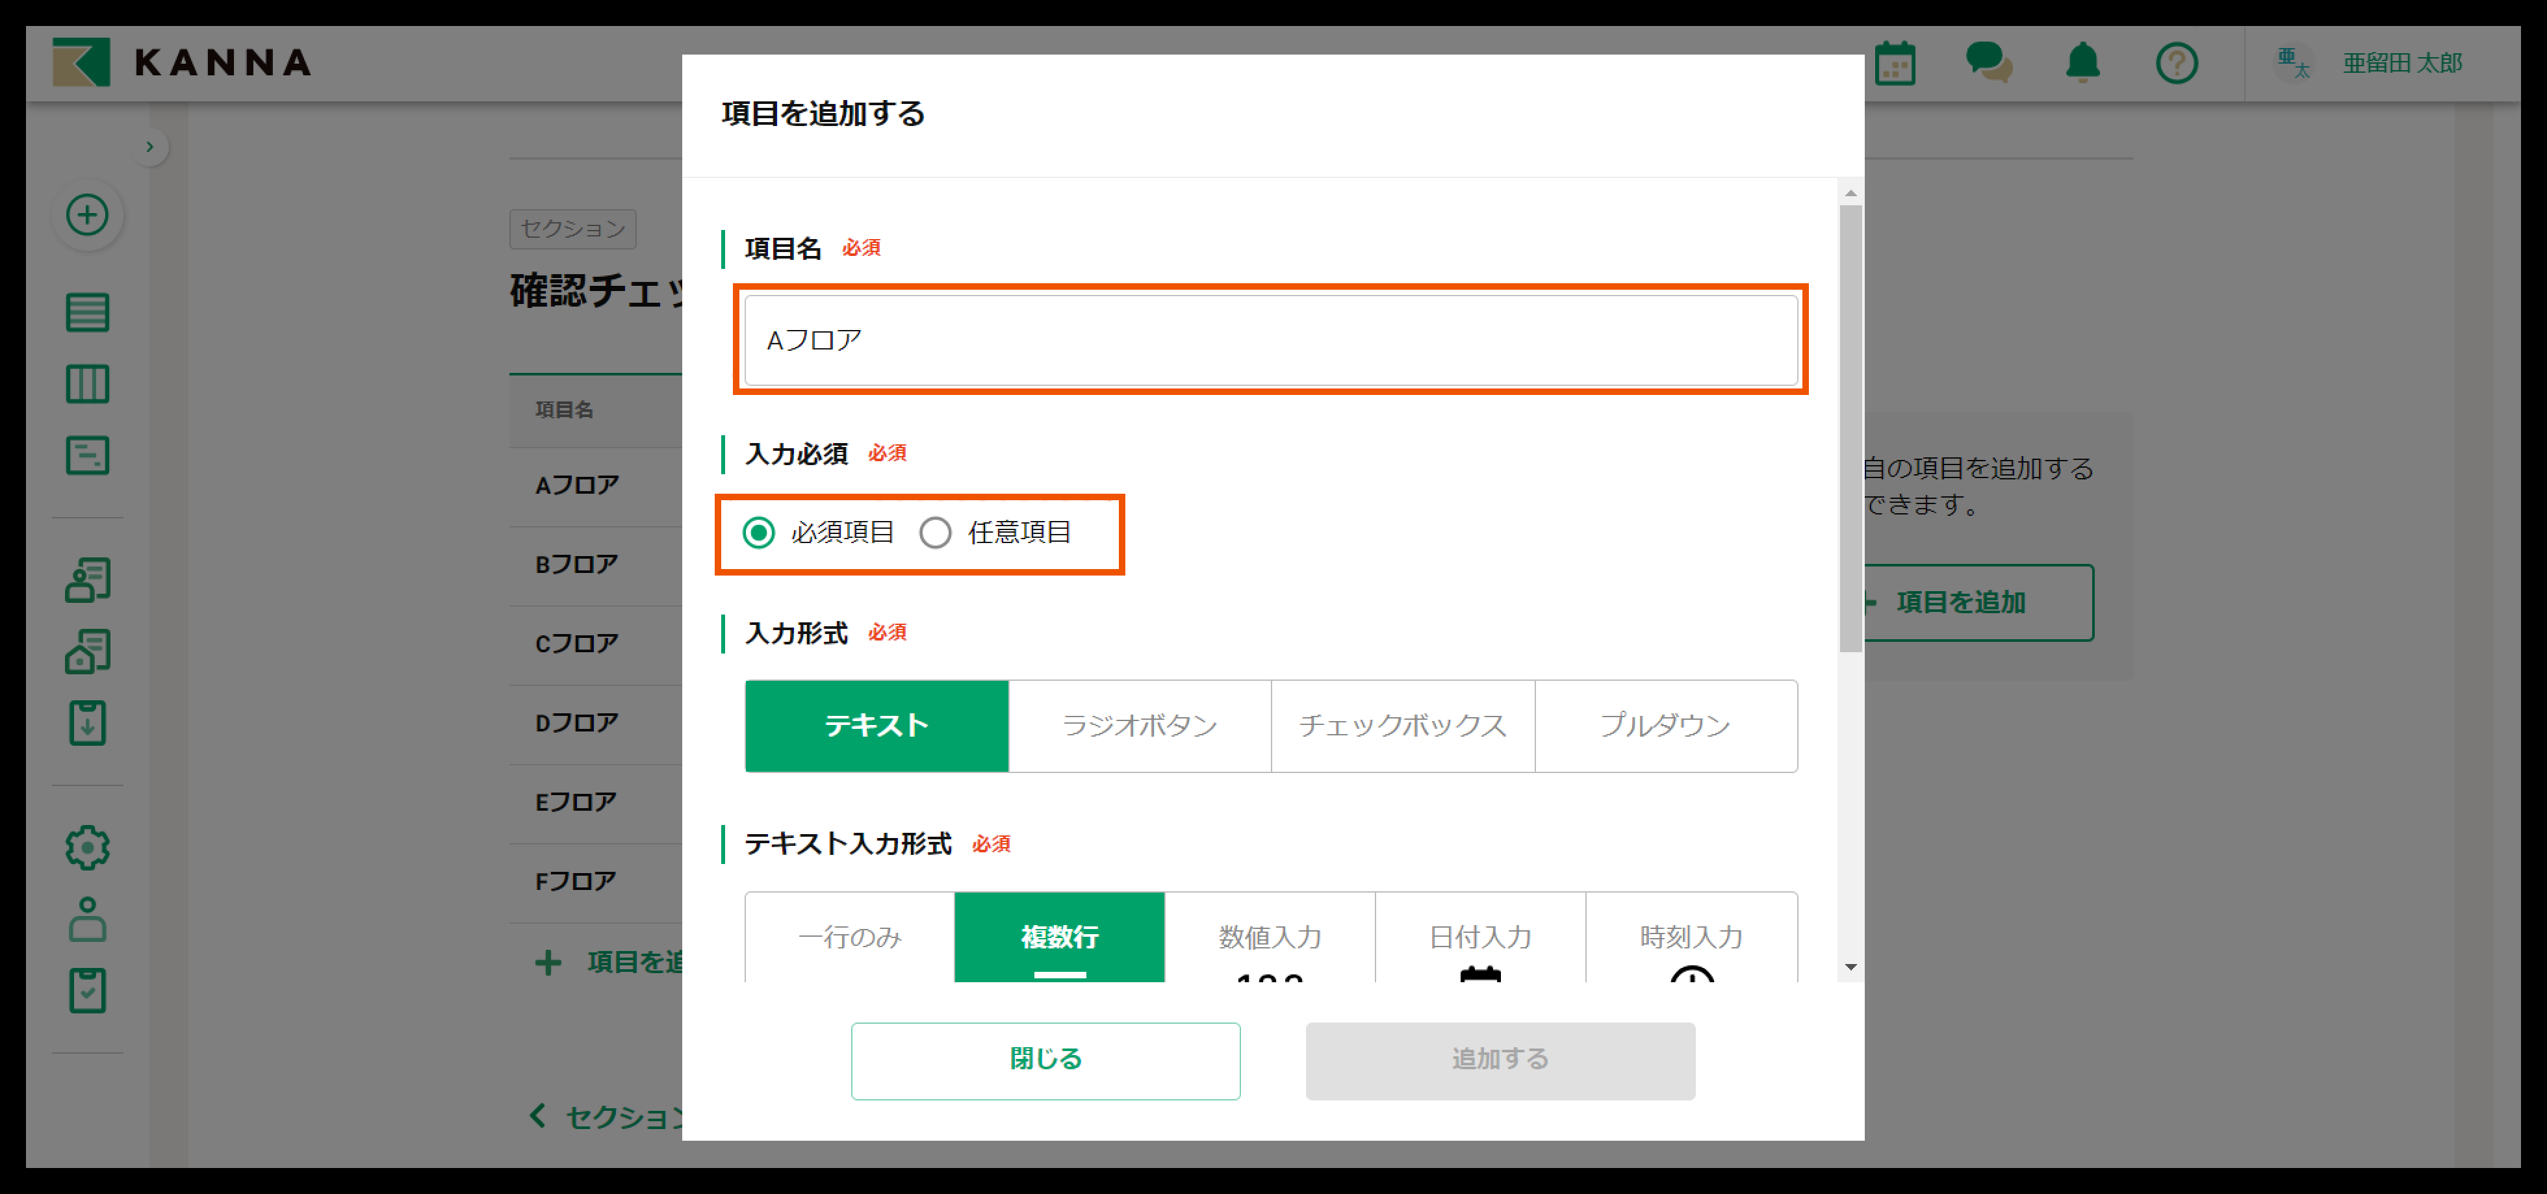
Task: Click the 閉じる button
Action: (1045, 1060)
